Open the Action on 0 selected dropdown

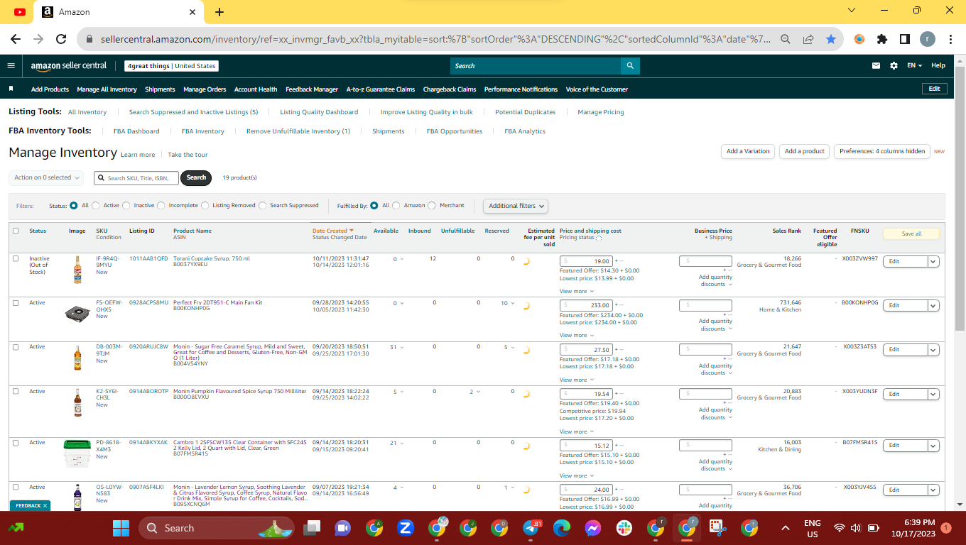click(x=46, y=177)
